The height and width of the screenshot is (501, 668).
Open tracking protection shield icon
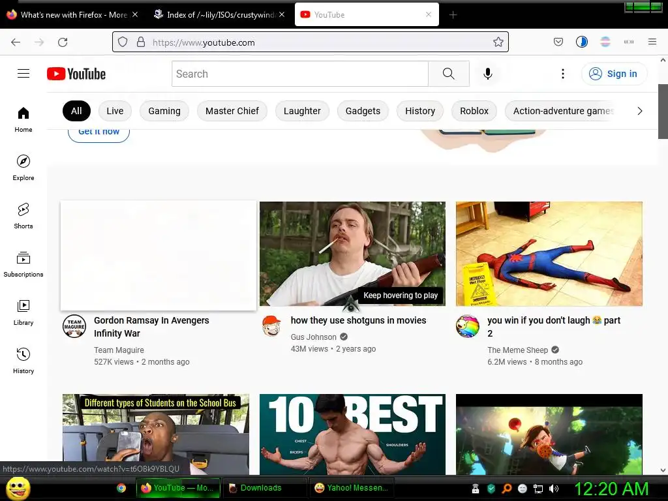pos(123,42)
